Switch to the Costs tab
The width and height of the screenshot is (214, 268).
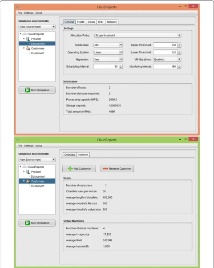[91, 22]
